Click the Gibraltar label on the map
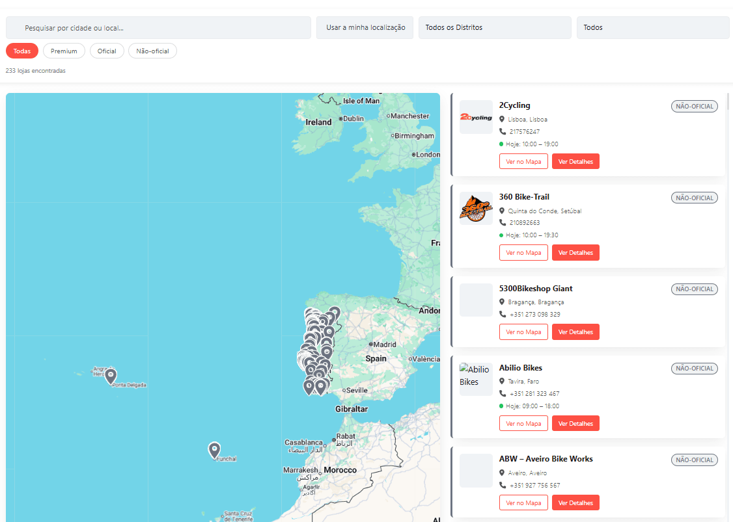 (x=352, y=409)
